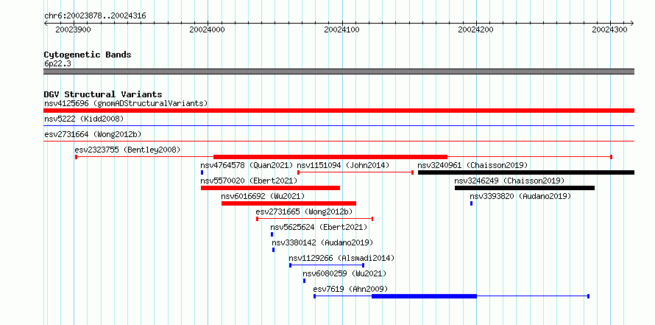Select the black nsv3240961 variant bar

point(526,172)
